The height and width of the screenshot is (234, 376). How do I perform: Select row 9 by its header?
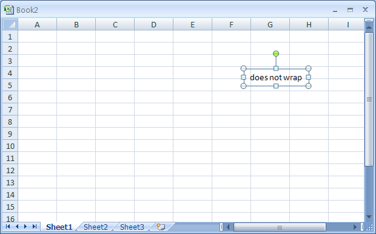pos(10,134)
